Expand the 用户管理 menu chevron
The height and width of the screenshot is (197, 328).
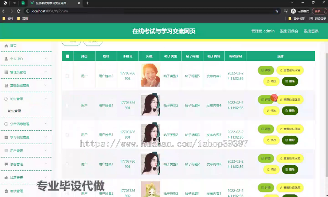coord(46,151)
